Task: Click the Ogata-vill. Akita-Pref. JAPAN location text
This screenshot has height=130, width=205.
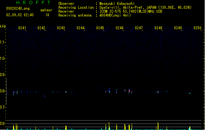Action: (x=145, y=7)
